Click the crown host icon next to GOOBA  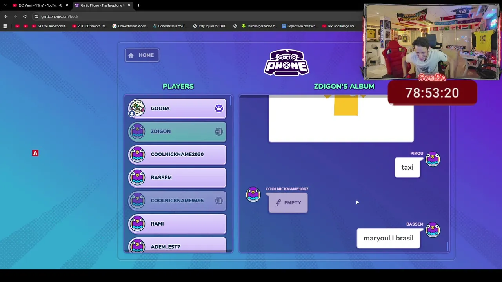219,108
